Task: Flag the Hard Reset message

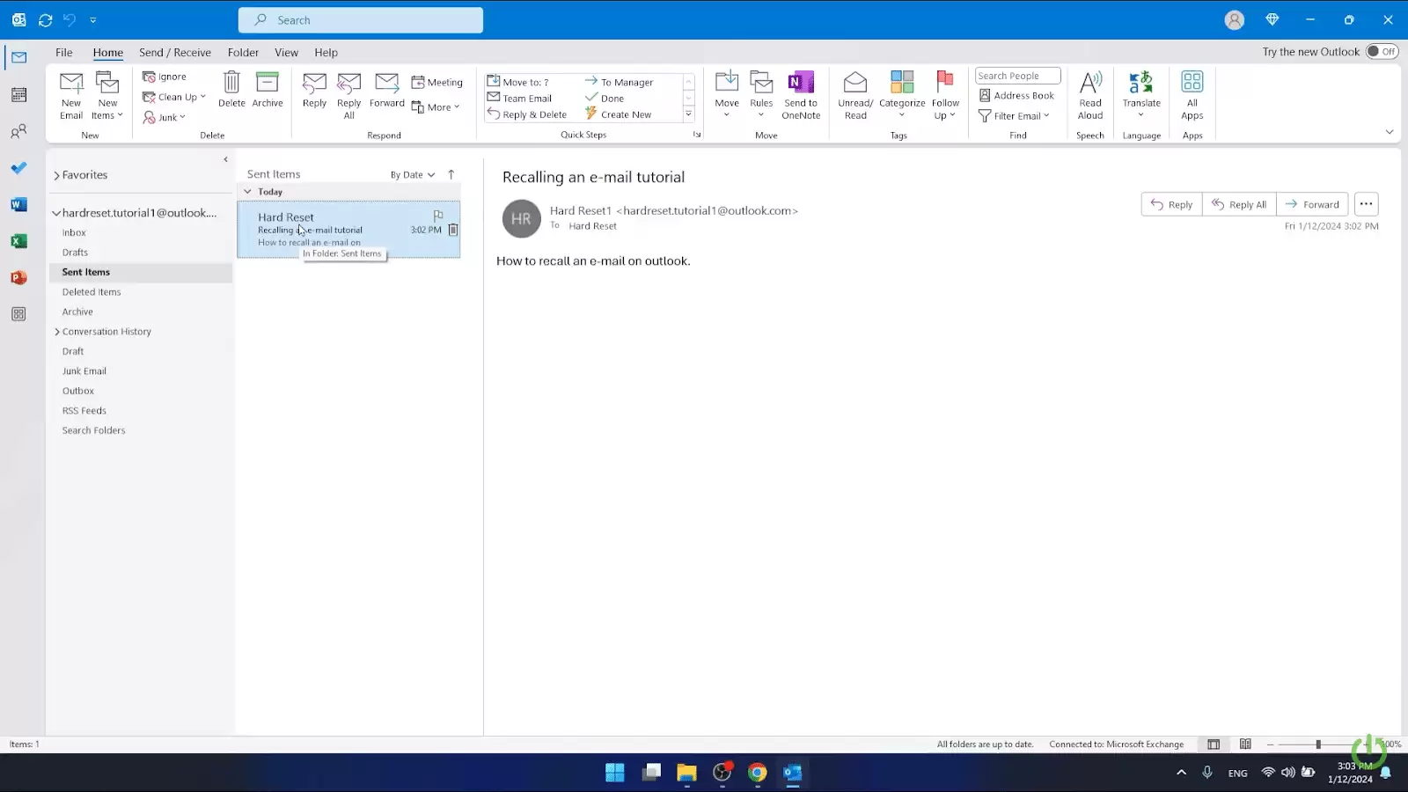Action: [437, 216]
